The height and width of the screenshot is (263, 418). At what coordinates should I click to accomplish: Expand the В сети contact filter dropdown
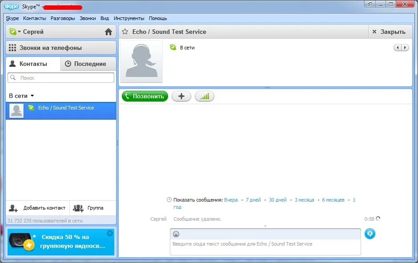tap(21, 96)
